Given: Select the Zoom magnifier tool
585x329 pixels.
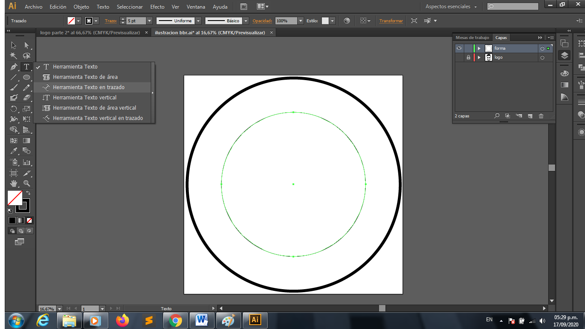Looking at the screenshot, I should tap(27, 183).
